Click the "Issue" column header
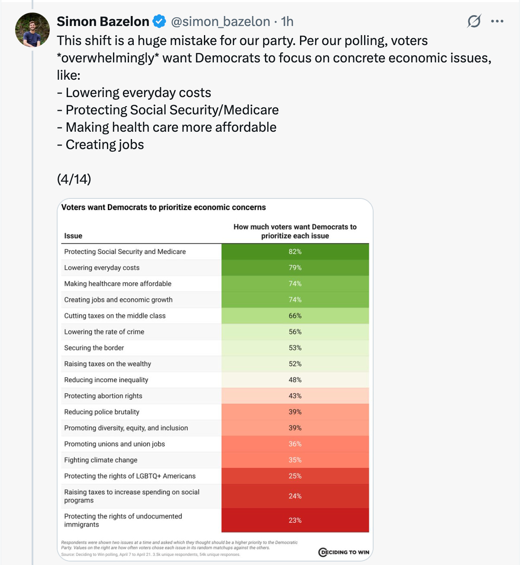 (73, 236)
